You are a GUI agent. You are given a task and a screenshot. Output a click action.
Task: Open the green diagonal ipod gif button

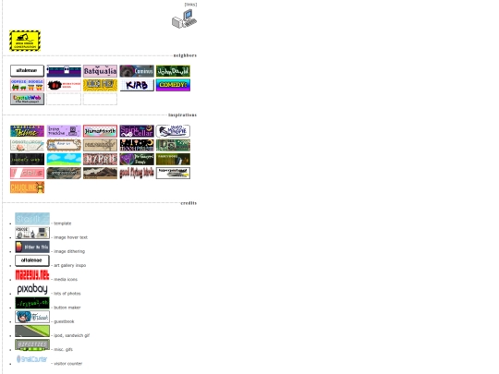32,331
